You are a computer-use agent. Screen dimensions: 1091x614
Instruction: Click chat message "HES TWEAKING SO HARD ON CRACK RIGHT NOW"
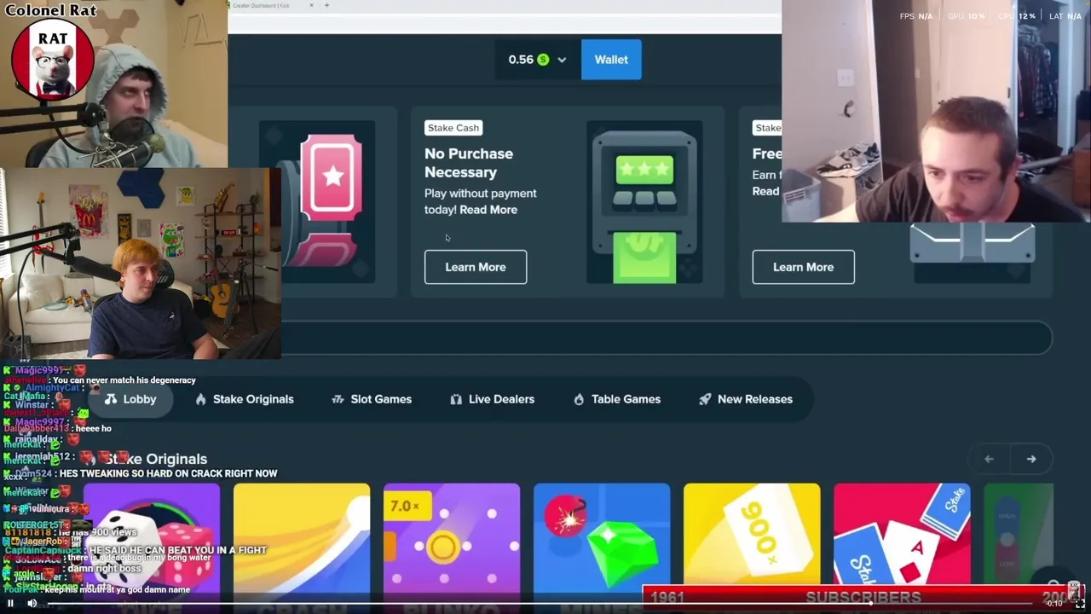click(x=168, y=473)
